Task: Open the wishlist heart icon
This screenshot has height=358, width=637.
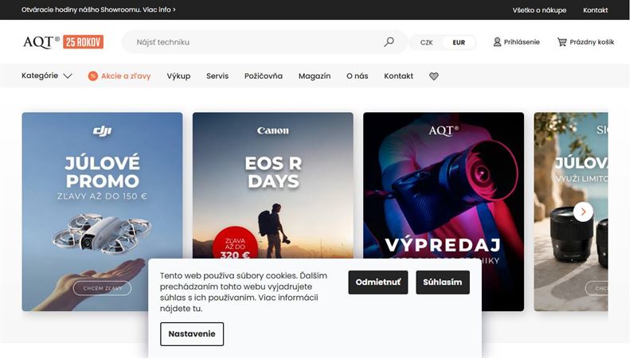Action: (434, 76)
